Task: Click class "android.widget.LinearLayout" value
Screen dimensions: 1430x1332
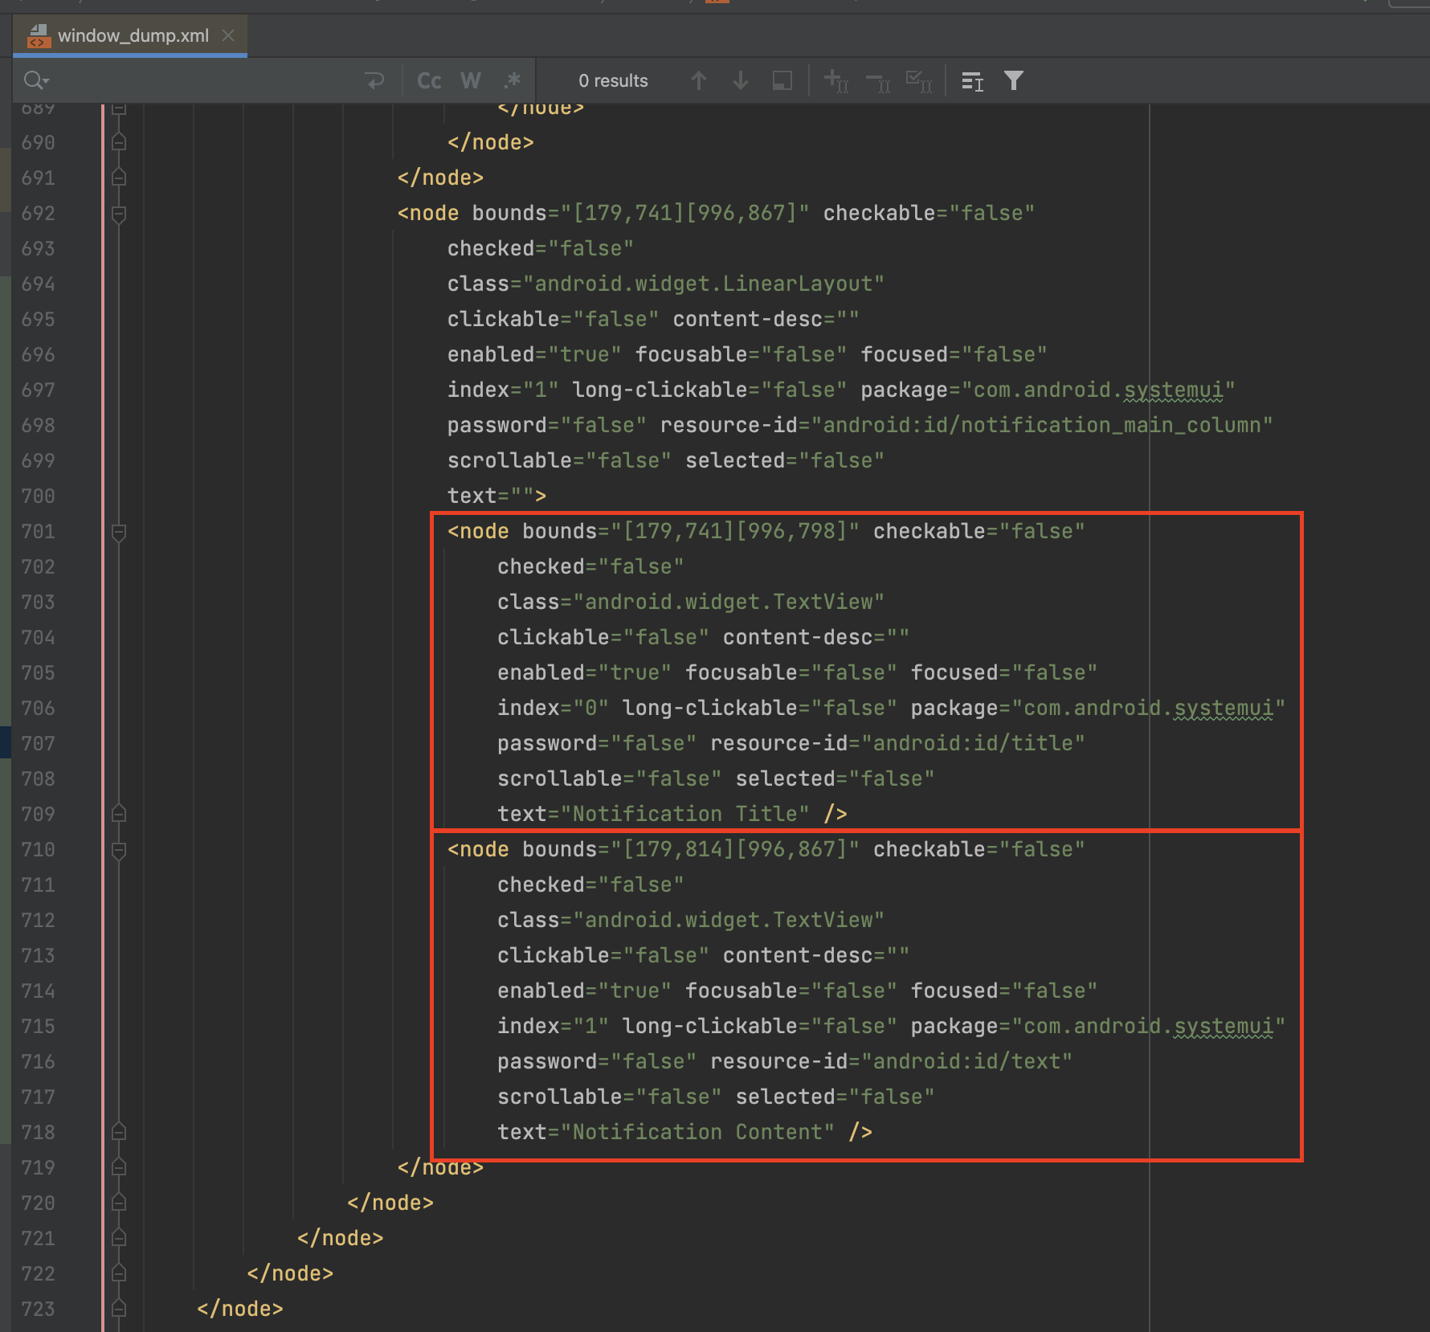Action: click(704, 284)
